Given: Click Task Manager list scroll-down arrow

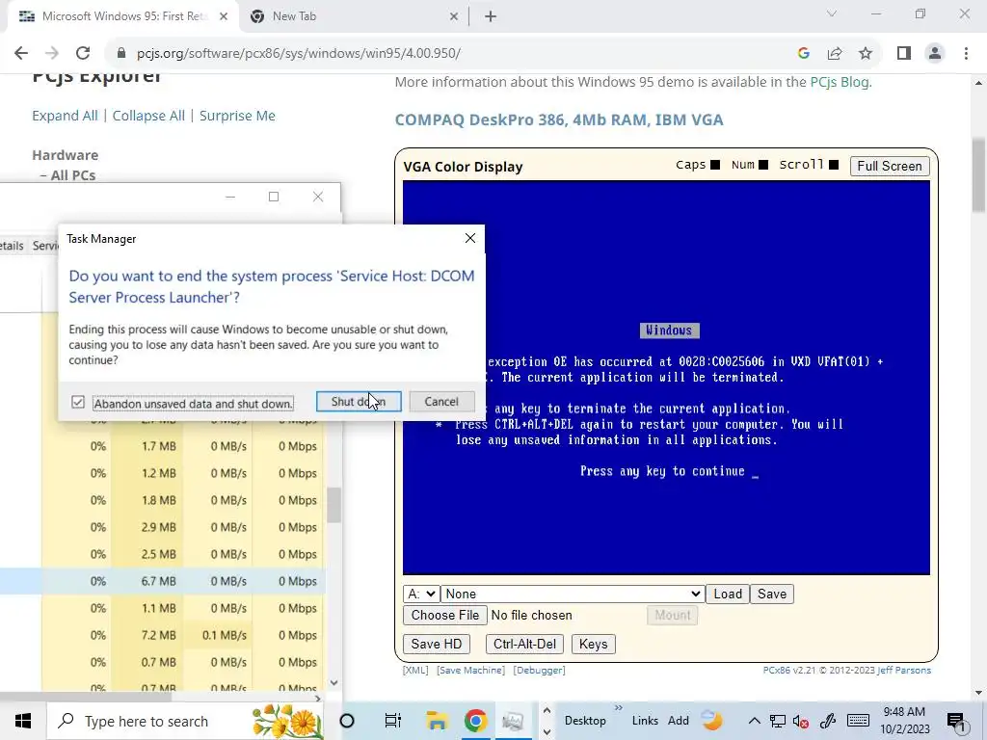Looking at the screenshot, I should 333,682.
